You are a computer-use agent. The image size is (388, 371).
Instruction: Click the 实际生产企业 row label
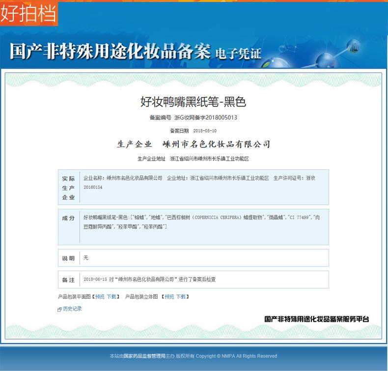[68, 188]
